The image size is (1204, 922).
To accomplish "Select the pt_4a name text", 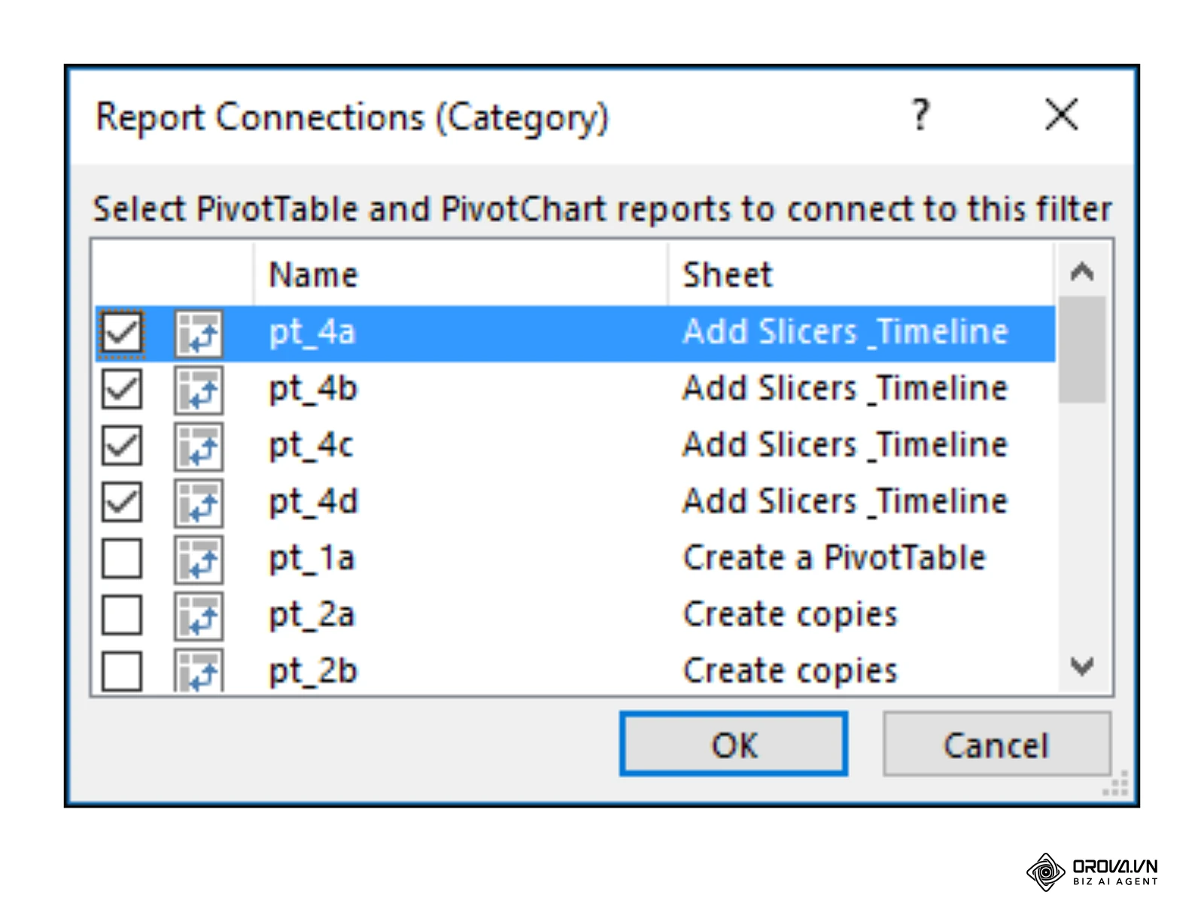I will coord(312,333).
